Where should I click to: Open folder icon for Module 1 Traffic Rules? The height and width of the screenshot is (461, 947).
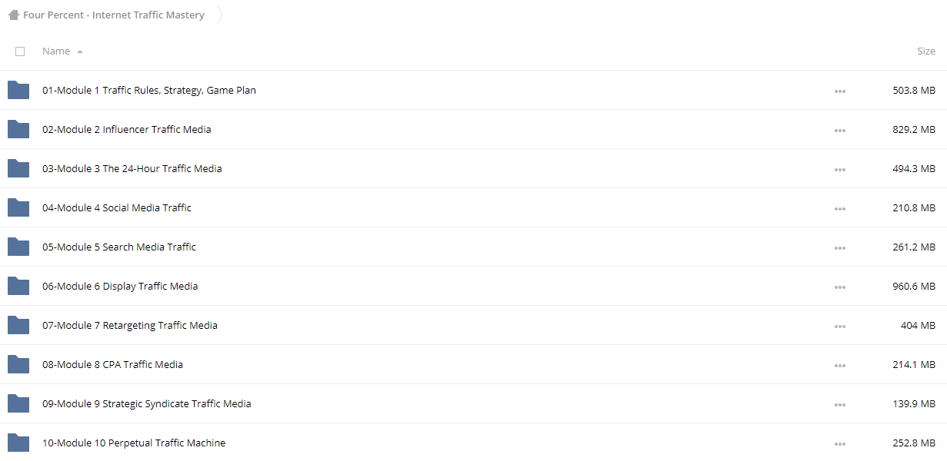tap(18, 90)
